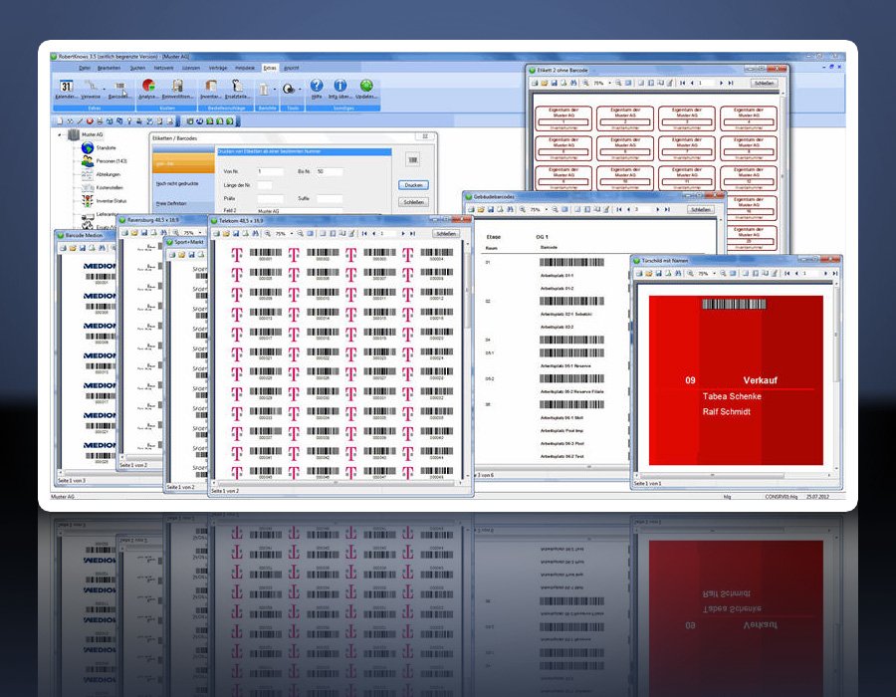Go to the next page in Telekom window

tap(403, 234)
